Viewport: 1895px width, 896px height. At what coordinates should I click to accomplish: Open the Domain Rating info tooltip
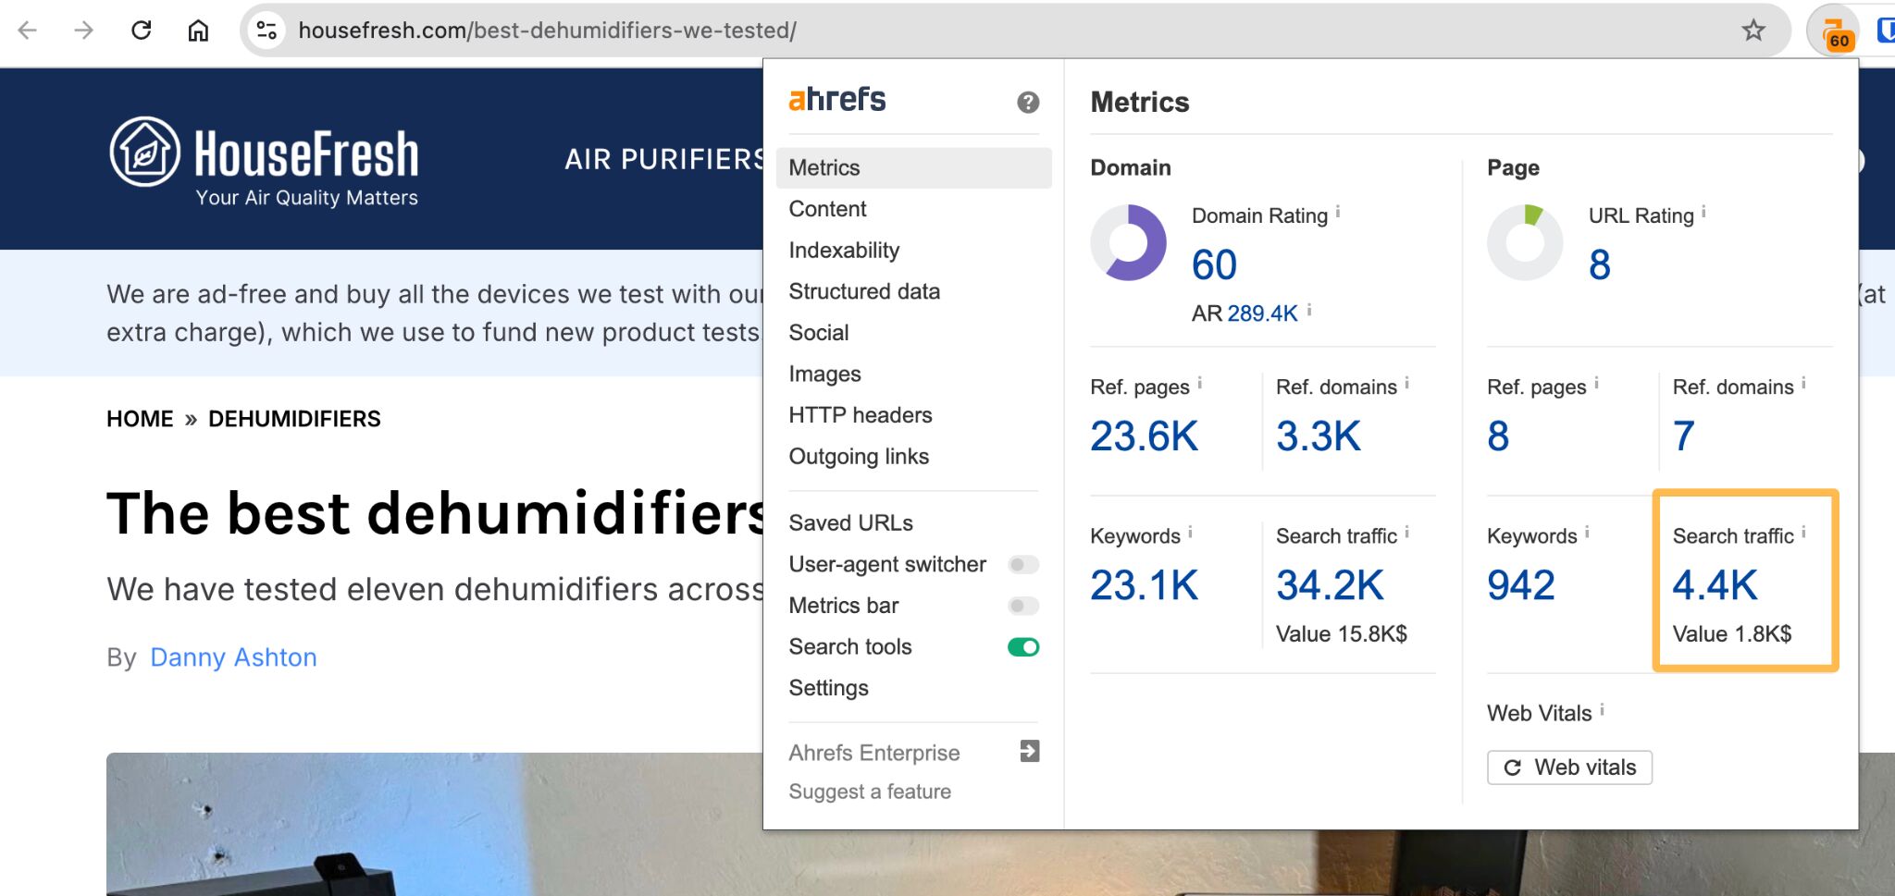(x=1336, y=211)
